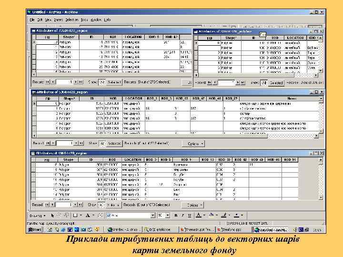This screenshot has height=257, width=343.
Task: Expand the Marker Color dropdown arrow
Action: [x=242, y=216]
